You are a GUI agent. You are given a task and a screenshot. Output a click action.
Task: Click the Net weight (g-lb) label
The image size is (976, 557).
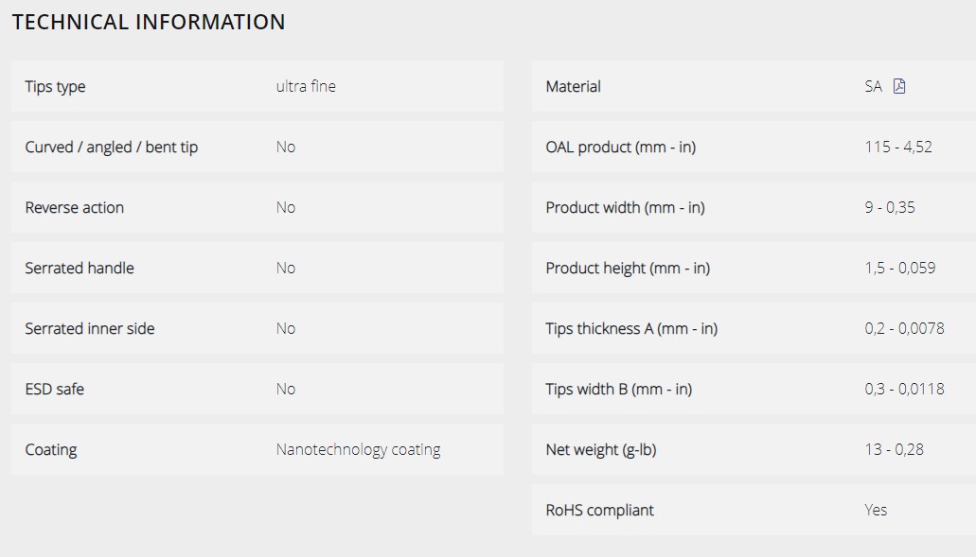click(601, 449)
